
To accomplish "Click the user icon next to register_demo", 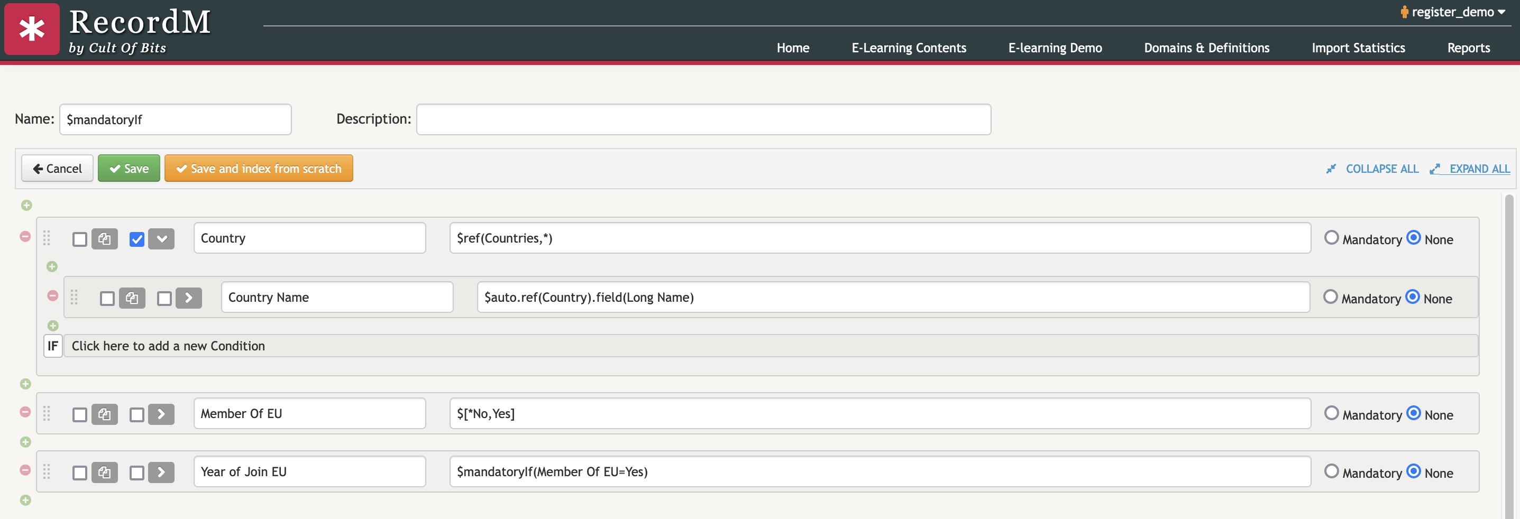I will pyautogui.click(x=1404, y=12).
